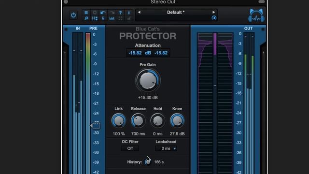Click the PRE meter label
309x174 pixels.
(x=93, y=29)
